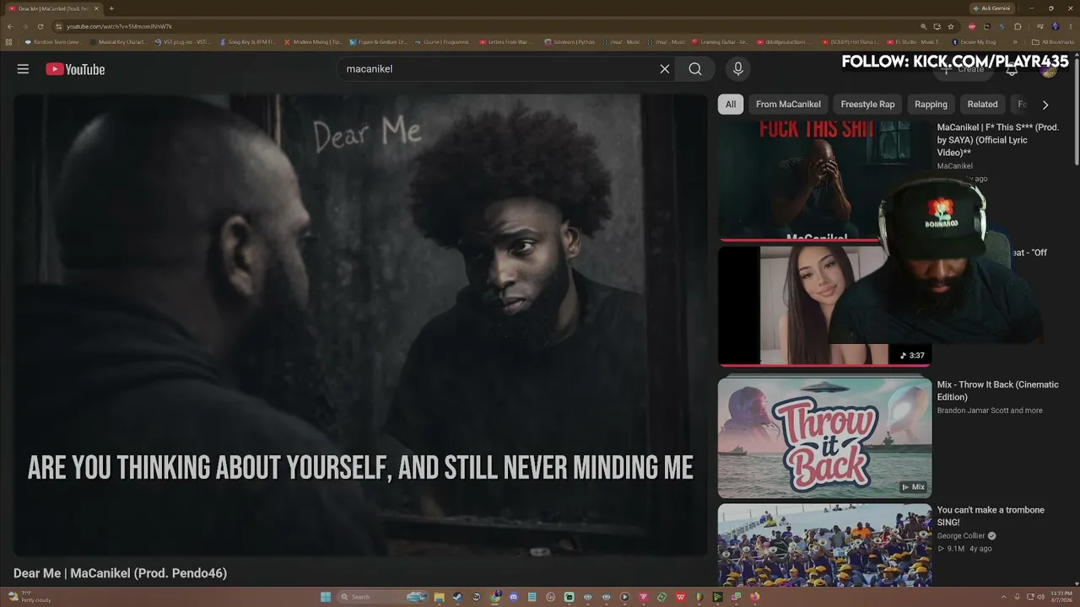The width and height of the screenshot is (1080, 607).
Task: Visit the MaCanikel channel under suggested video
Action: 955,166
